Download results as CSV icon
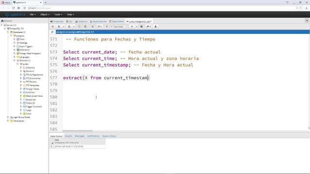Image resolution: width=310 pixels, height=174 pixels. pos(155,27)
